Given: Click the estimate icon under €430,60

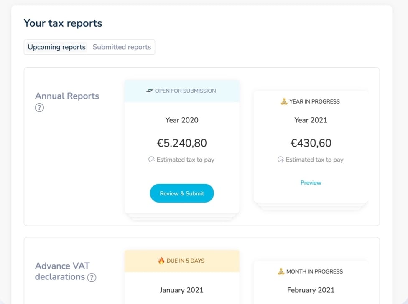Looking at the screenshot, I should 280,160.
